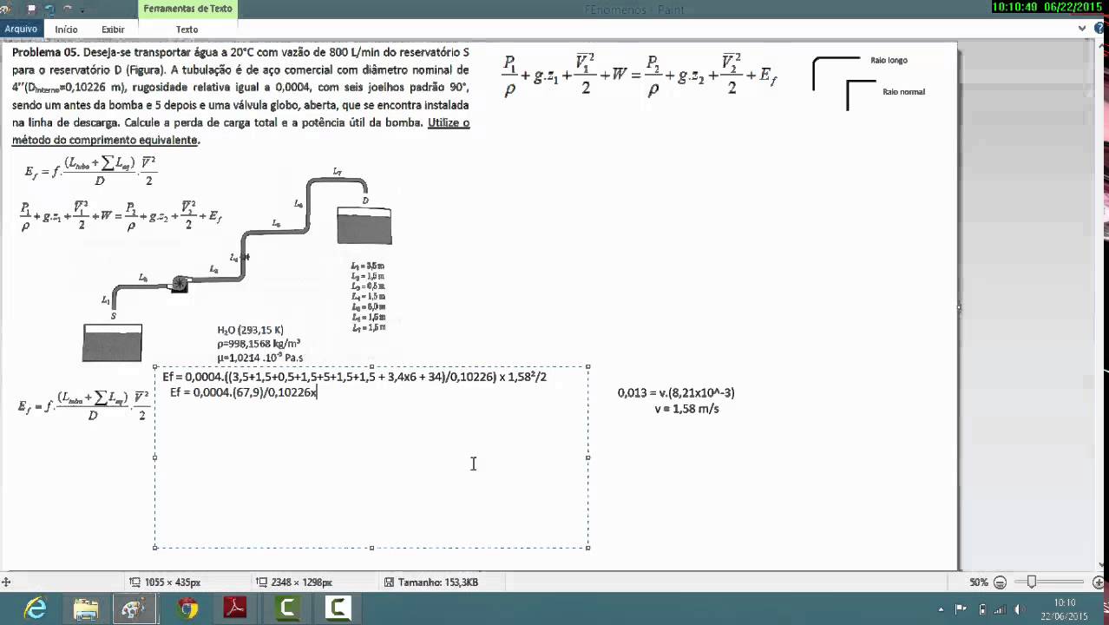The image size is (1109, 625).
Task: Click the Raio normal label
Action: coord(903,91)
